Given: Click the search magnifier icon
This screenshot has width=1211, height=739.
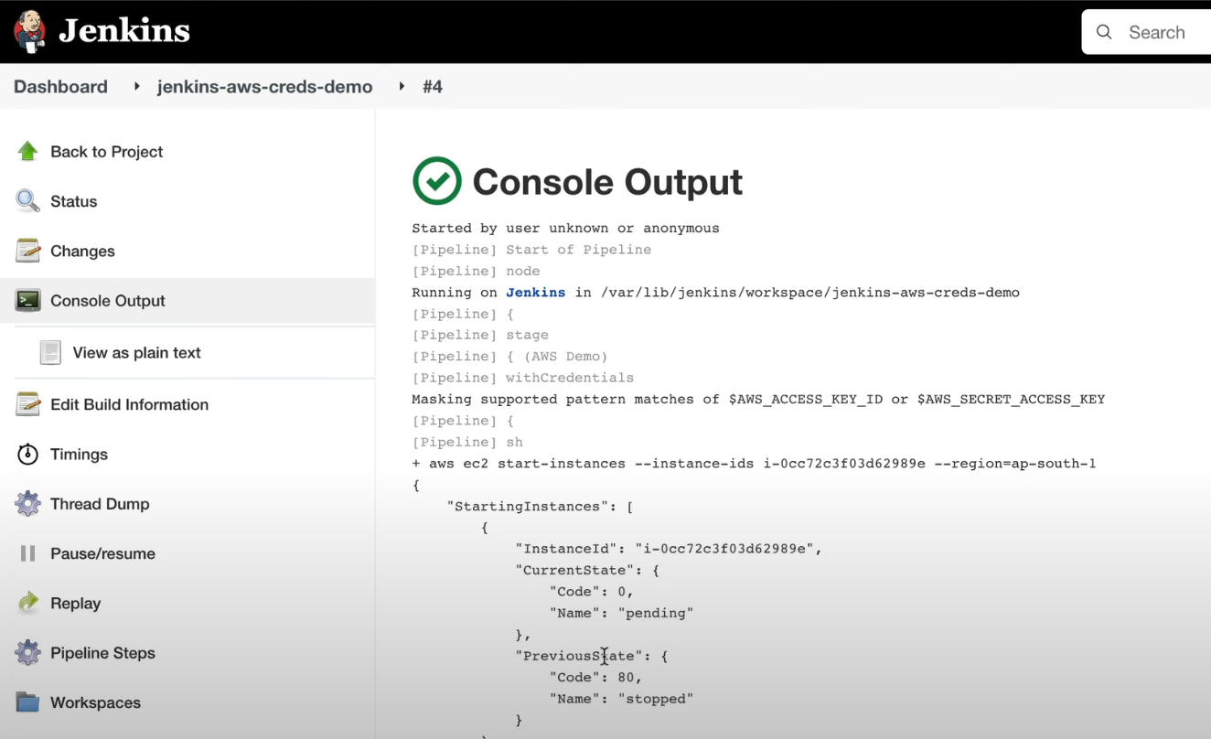Looking at the screenshot, I should 1104,32.
